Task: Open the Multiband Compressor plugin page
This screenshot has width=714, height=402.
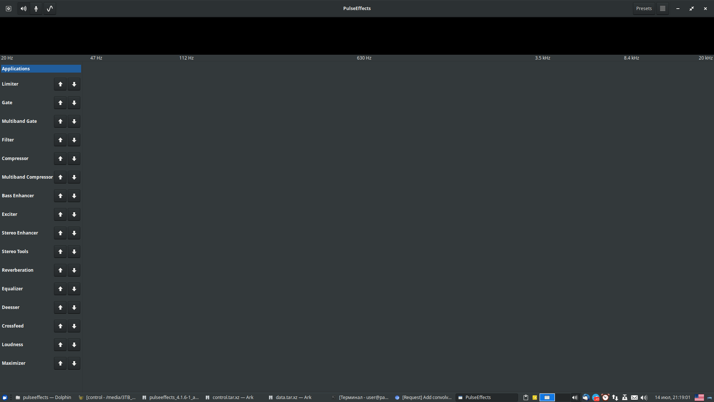Action: point(27,177)
